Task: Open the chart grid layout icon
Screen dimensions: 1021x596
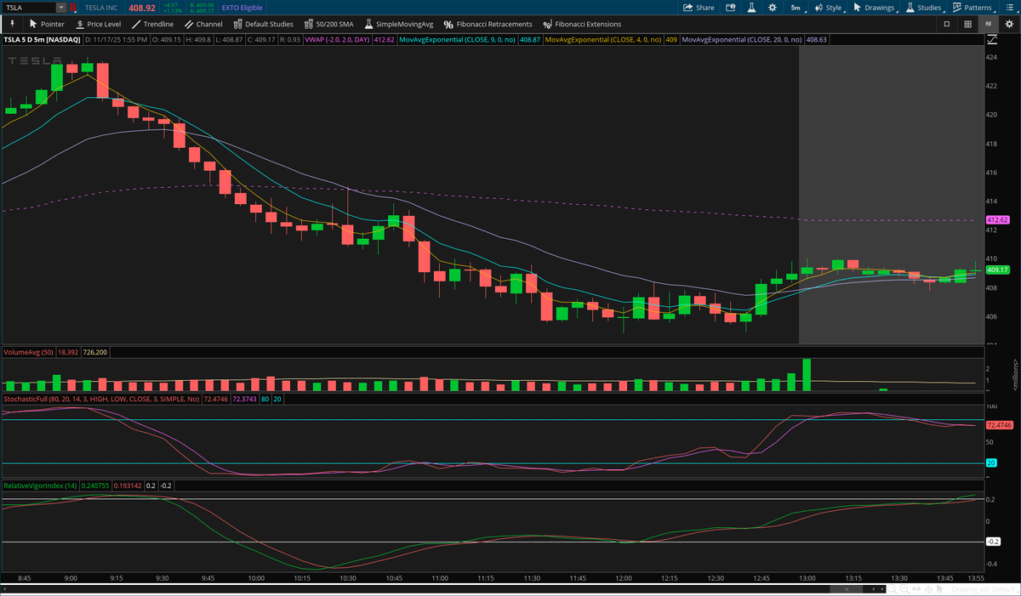Action: [968, 24]
